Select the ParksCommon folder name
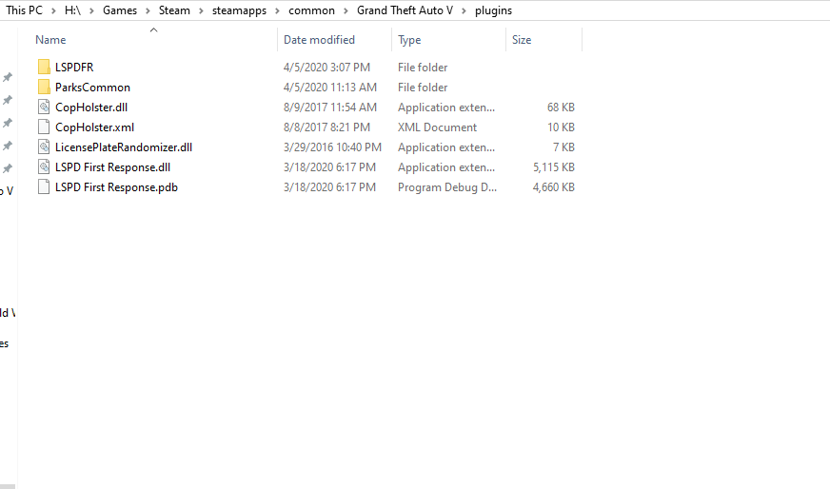 (92, 88)
